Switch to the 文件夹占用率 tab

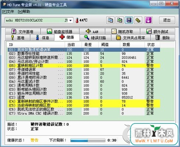pyautogui.click(x=131, y=37)
